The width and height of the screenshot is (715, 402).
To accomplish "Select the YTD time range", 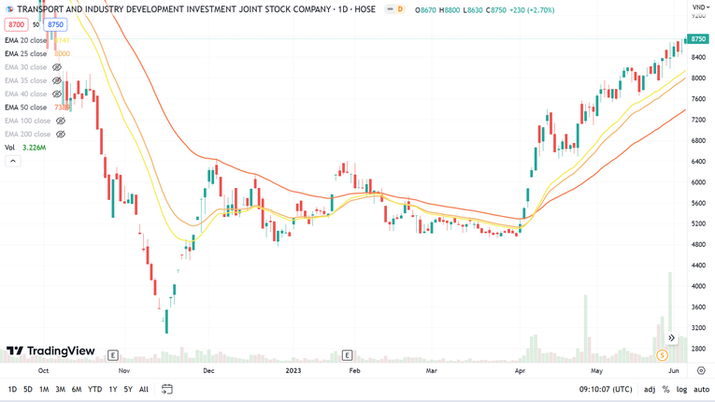I will [x=94, y=389].
